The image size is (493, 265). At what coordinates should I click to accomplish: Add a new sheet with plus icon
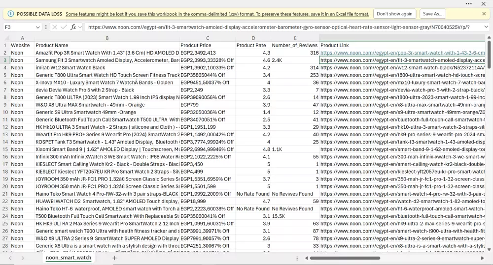point(114,258)
